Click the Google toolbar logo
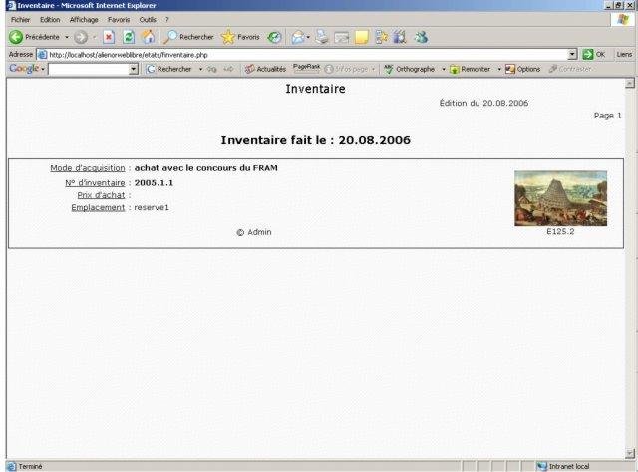The height and width of the screenshot is (472, 638). point(24,69)
